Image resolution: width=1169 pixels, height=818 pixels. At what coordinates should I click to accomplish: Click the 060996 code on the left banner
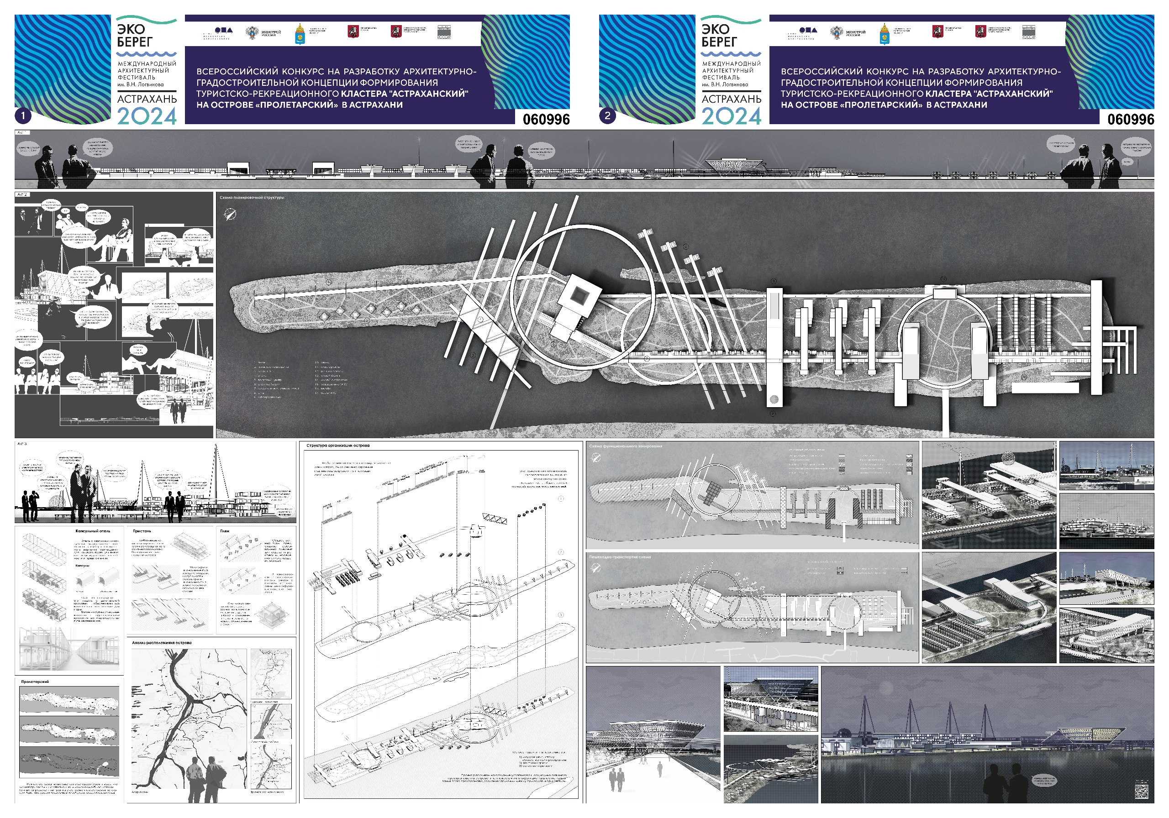pos(546,120)
